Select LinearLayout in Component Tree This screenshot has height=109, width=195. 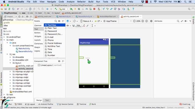tap(50, 65)
